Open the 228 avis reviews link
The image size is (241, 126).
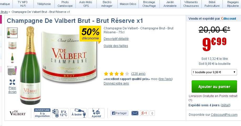[x=138, y=74]
